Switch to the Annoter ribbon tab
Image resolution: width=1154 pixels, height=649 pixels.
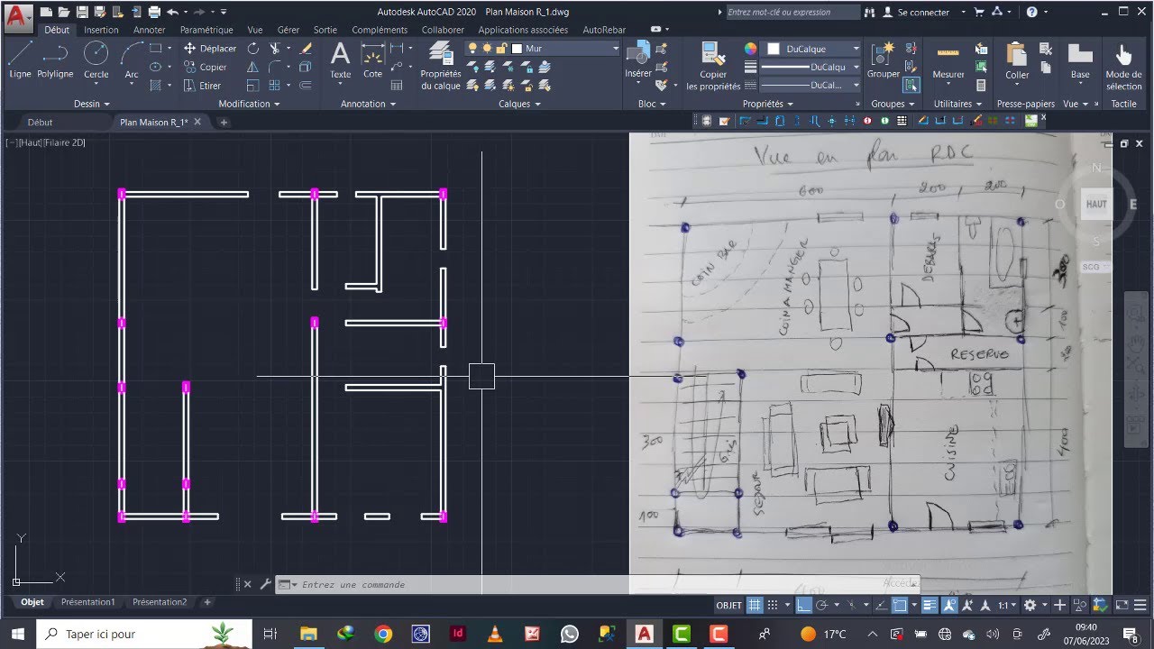[x=149, y=30]
